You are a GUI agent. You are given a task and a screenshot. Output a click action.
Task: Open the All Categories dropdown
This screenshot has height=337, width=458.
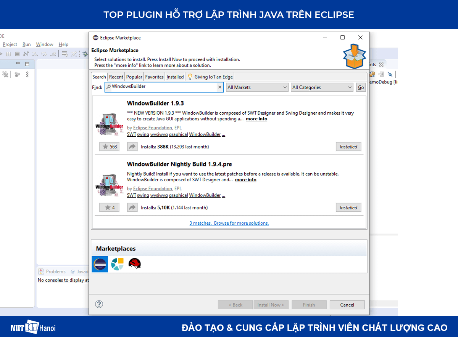pos(322,87)
